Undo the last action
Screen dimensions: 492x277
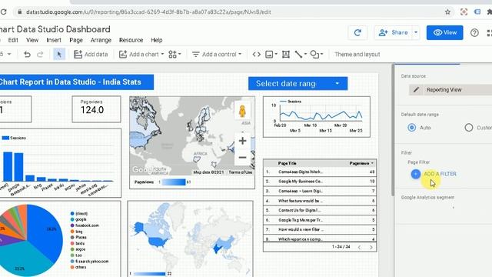tap(27, 55)
